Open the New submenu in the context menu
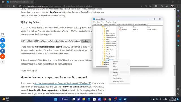Viewport: 181px width, 102px height. tap(120, 64)
